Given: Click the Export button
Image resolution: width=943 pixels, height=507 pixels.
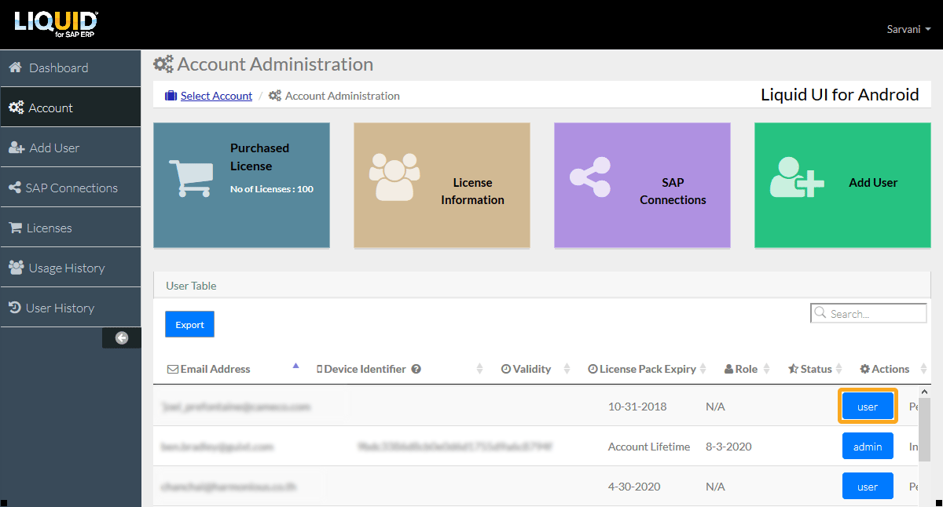Looking at the screenshot, I should 189,324.
